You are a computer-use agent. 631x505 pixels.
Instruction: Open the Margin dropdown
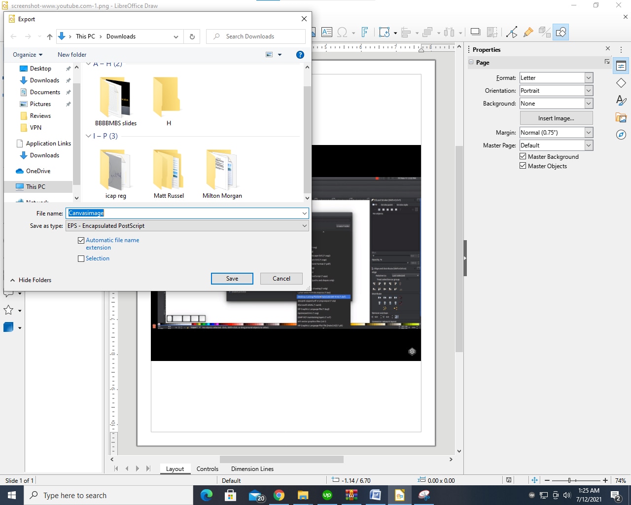pos(589,133)
